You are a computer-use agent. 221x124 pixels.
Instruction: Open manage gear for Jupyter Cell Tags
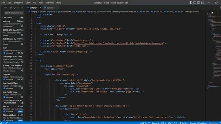[x=22, y=88]
